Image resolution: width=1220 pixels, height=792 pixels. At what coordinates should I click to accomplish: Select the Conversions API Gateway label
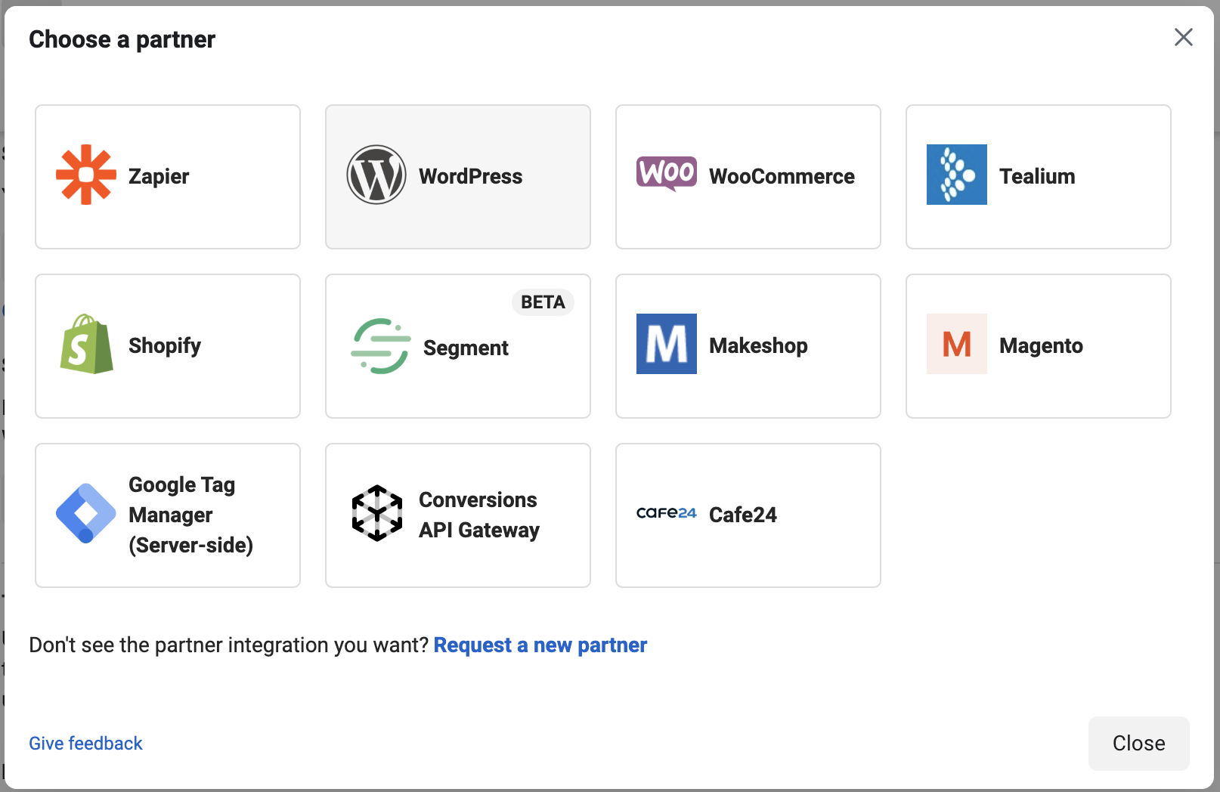tap(479, 515)
